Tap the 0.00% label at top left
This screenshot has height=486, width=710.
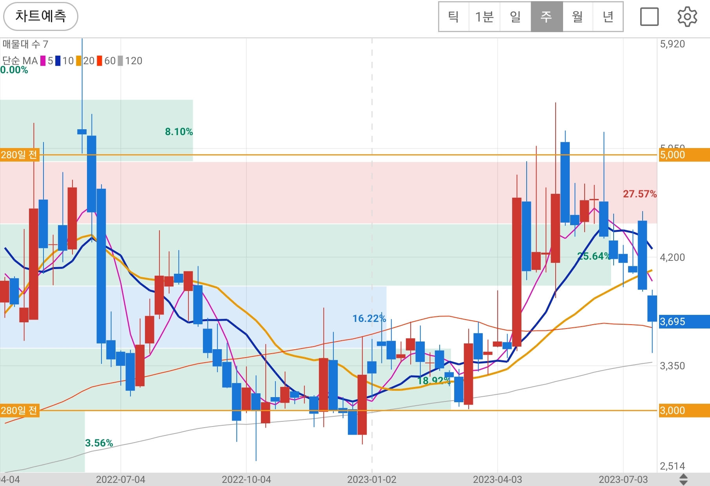(14, 70)
